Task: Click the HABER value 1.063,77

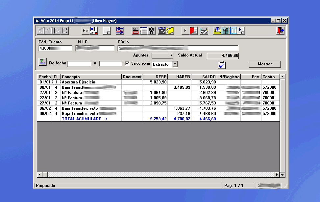Action: (182, 108)
